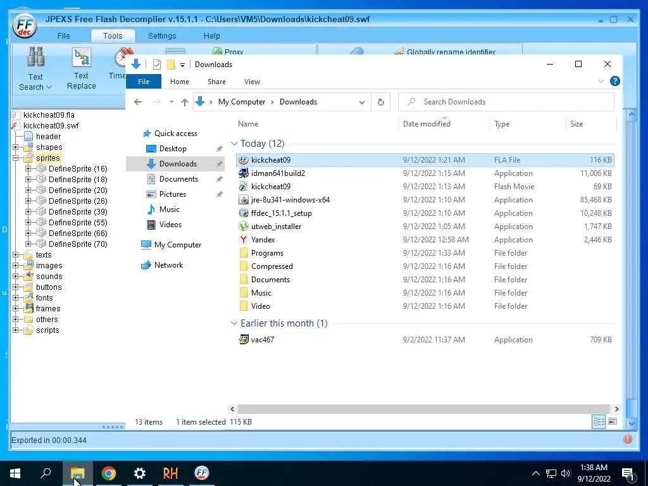The image size is (648, 486).
Task: Open Explorer help question mark icon
Action: (x=614, y=81)
